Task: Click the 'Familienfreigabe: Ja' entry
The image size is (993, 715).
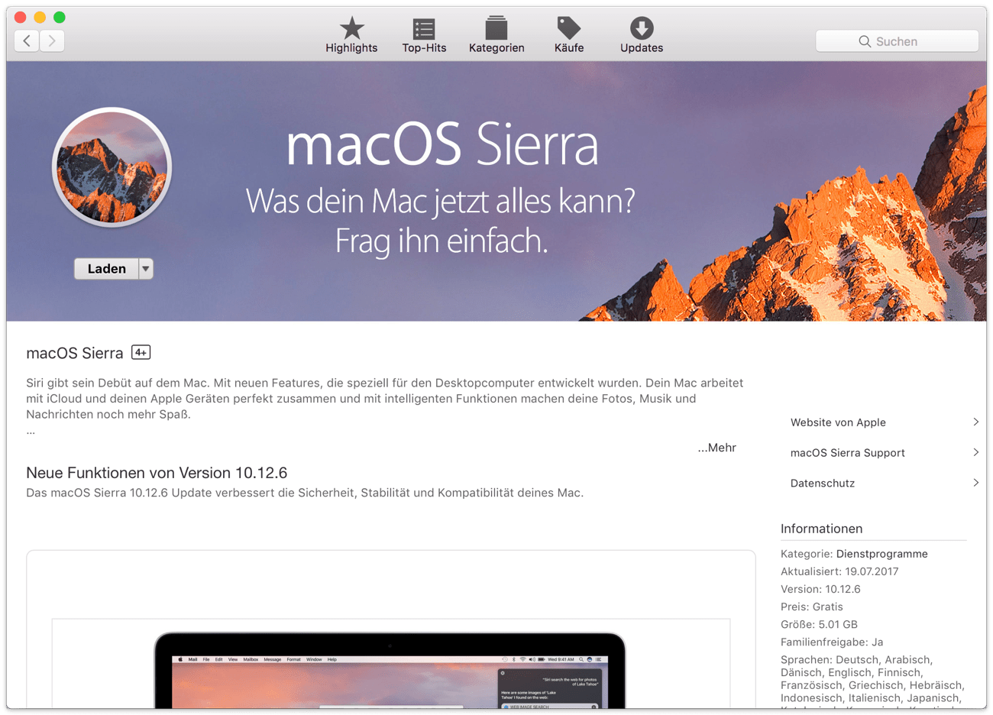Action: (x=831, y=642)
